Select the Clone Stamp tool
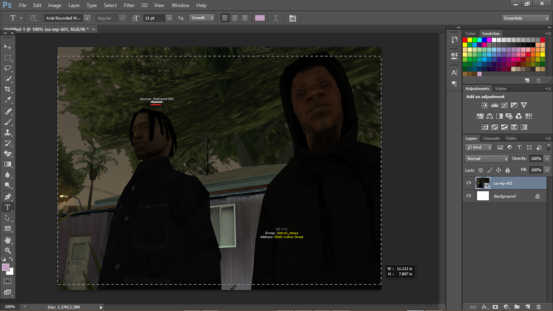553x311 pixels. (x=8, y=133)
